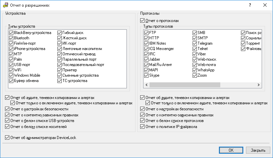
Task: Click the protocol list scroll-right arrow
Action: point(259,84)
